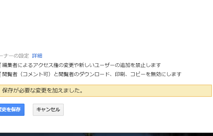This screenshot has width=213, height=136.
Task: Click the dark desktop strip below the dialog
Action: pos(106,134)
